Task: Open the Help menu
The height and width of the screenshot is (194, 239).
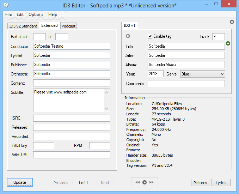Action: (x=53, y=14)
